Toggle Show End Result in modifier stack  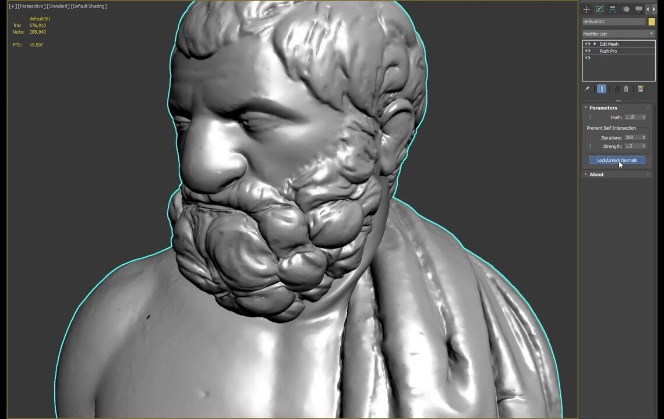602,88
